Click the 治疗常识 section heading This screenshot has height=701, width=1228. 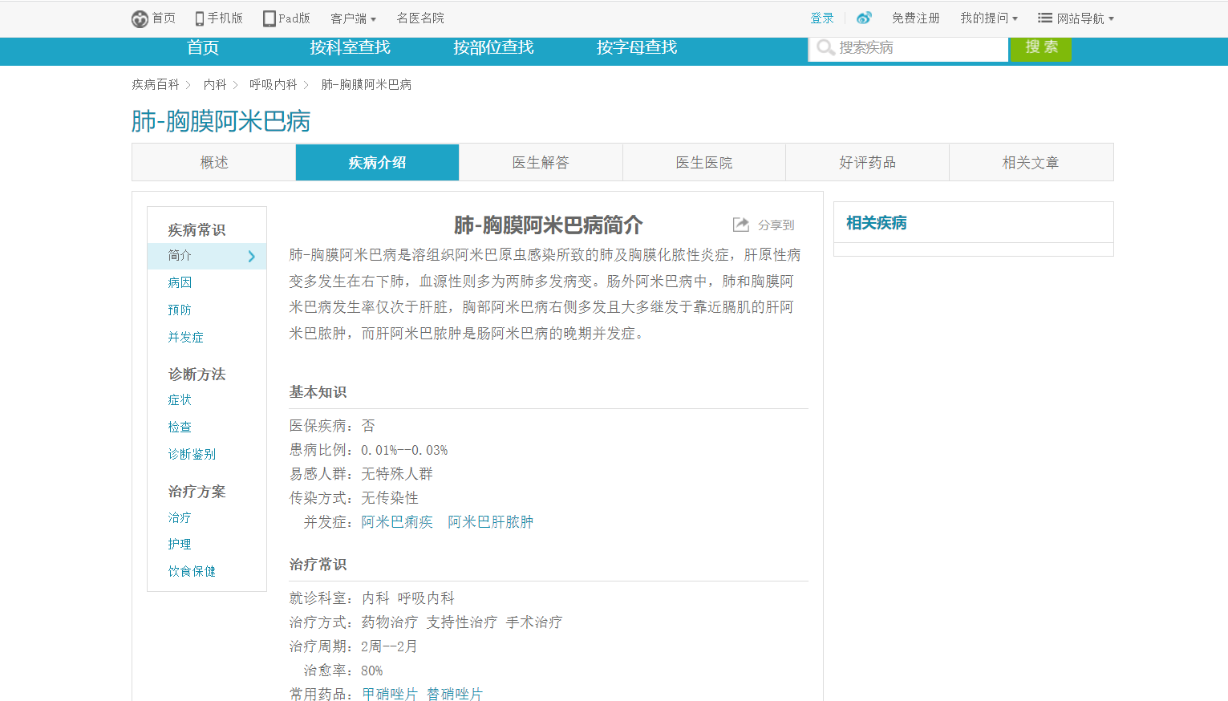click(x=318, y=565)
